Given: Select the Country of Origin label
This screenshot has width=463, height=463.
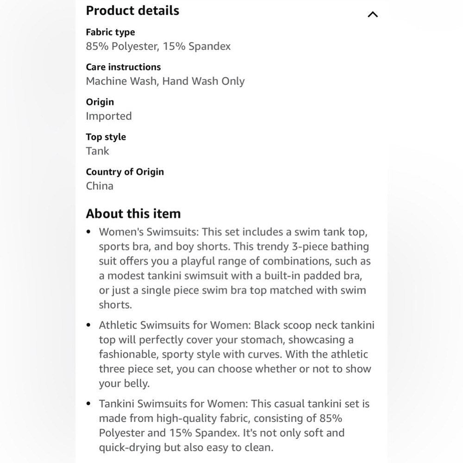Looking at the screenshot, I should [125, 172].
